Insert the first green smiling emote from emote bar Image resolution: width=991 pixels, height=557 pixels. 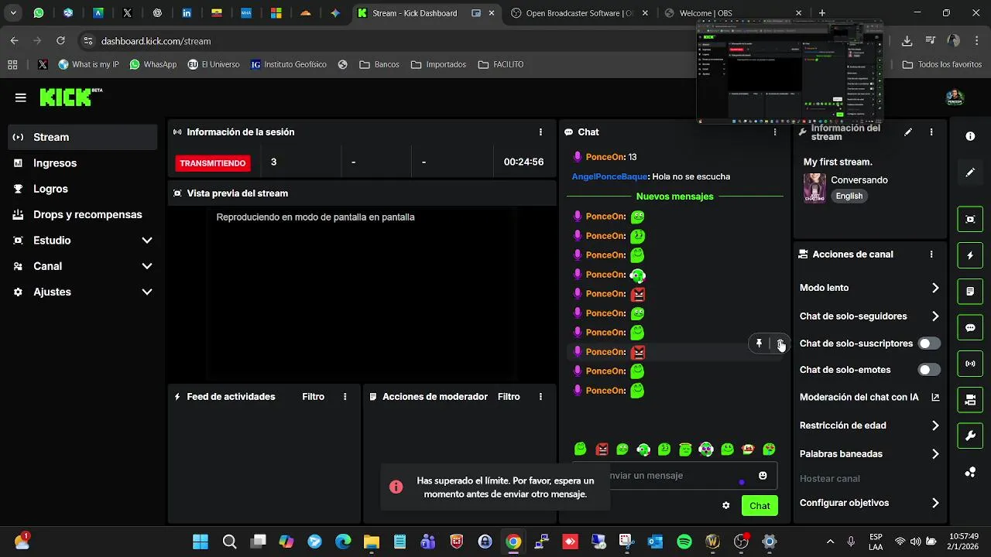pos(581,449)
